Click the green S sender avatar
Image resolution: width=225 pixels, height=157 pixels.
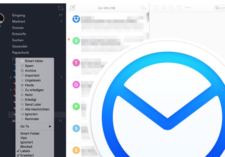(76, 41)
